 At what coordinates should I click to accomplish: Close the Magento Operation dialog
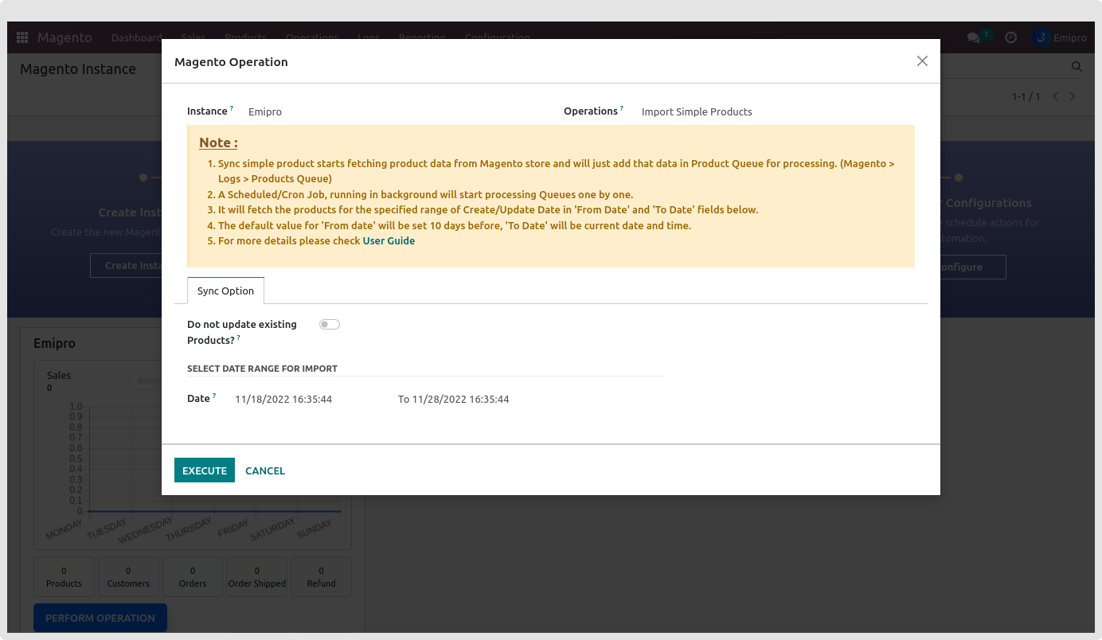(922, 61)
